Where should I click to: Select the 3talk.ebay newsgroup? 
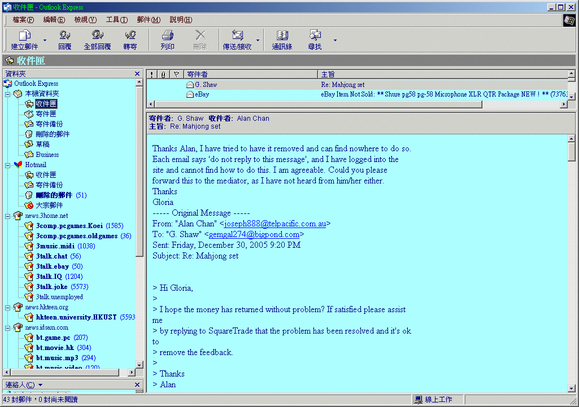[53, 266]
